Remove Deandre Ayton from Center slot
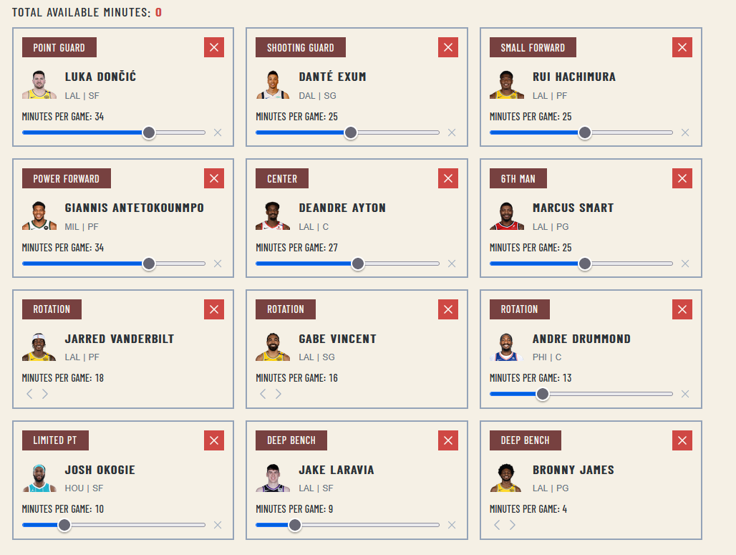Screen dimensions: 736x555 tap(448, 178)
